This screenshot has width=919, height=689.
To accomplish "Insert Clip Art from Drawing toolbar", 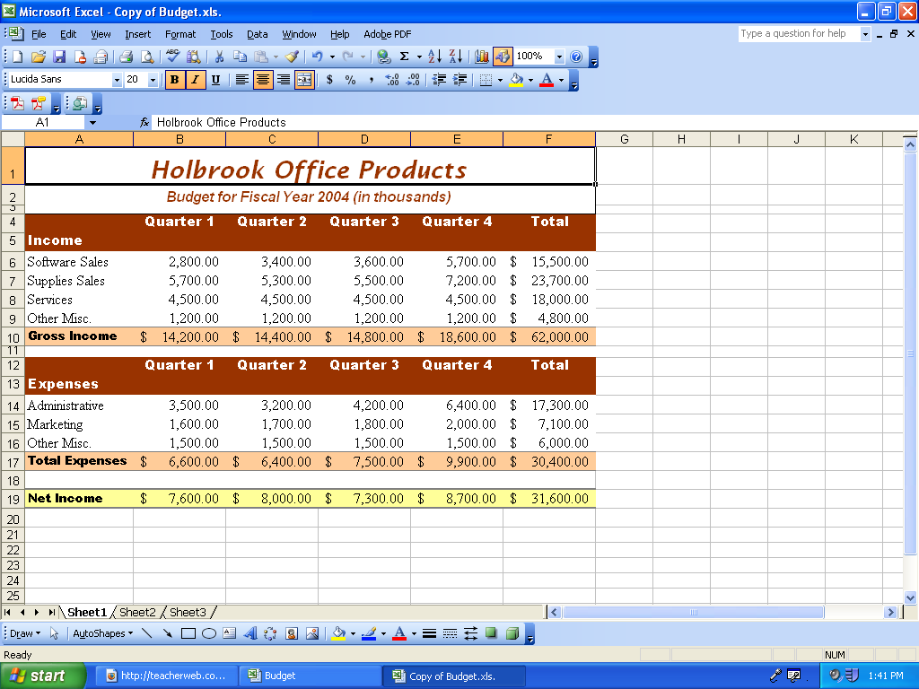I will click(292, 633).
